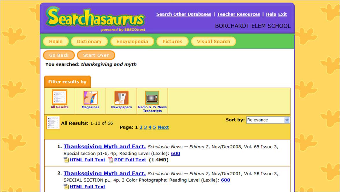The image size is (340, 192).
Task: Click Lexile 600 link in second result
Action: click(225, 180)
